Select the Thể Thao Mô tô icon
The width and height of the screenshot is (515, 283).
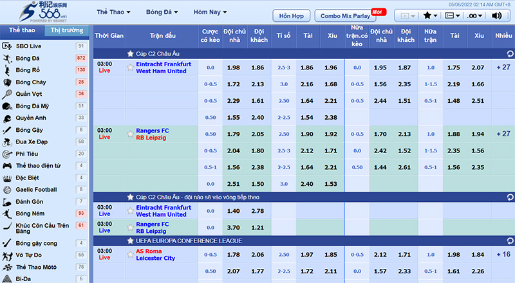pyautogui.click(x=7, y=267)
